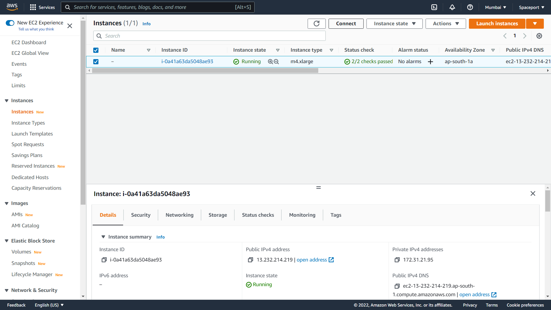The height and width of the screenshot is (310, 551).
Task: Collapse the Images sidebar section
Action: [7, 204]
